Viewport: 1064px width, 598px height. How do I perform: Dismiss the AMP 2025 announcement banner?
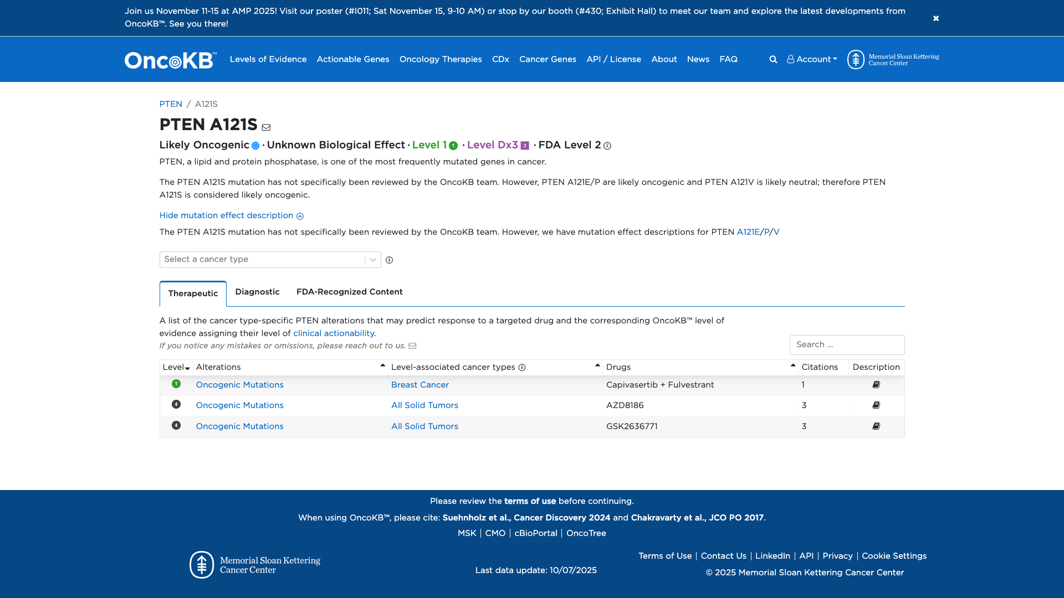[x=936, y=18]
